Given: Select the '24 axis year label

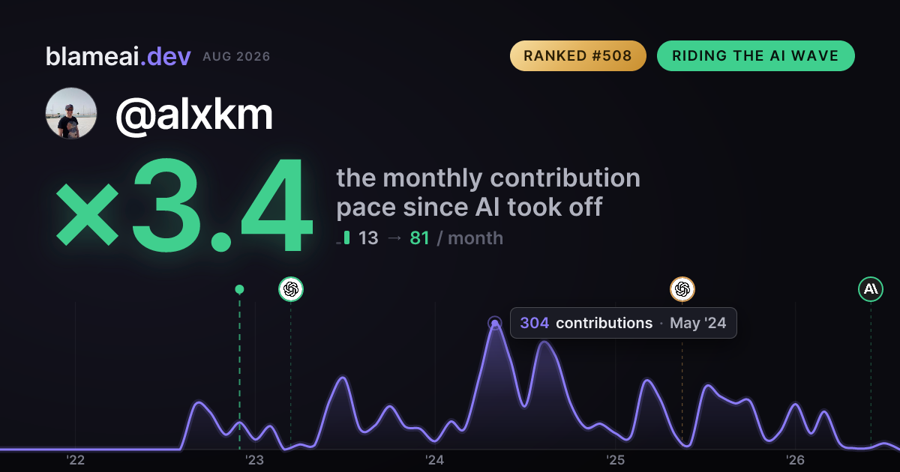Looking at the screenshot, I should 435,459.
